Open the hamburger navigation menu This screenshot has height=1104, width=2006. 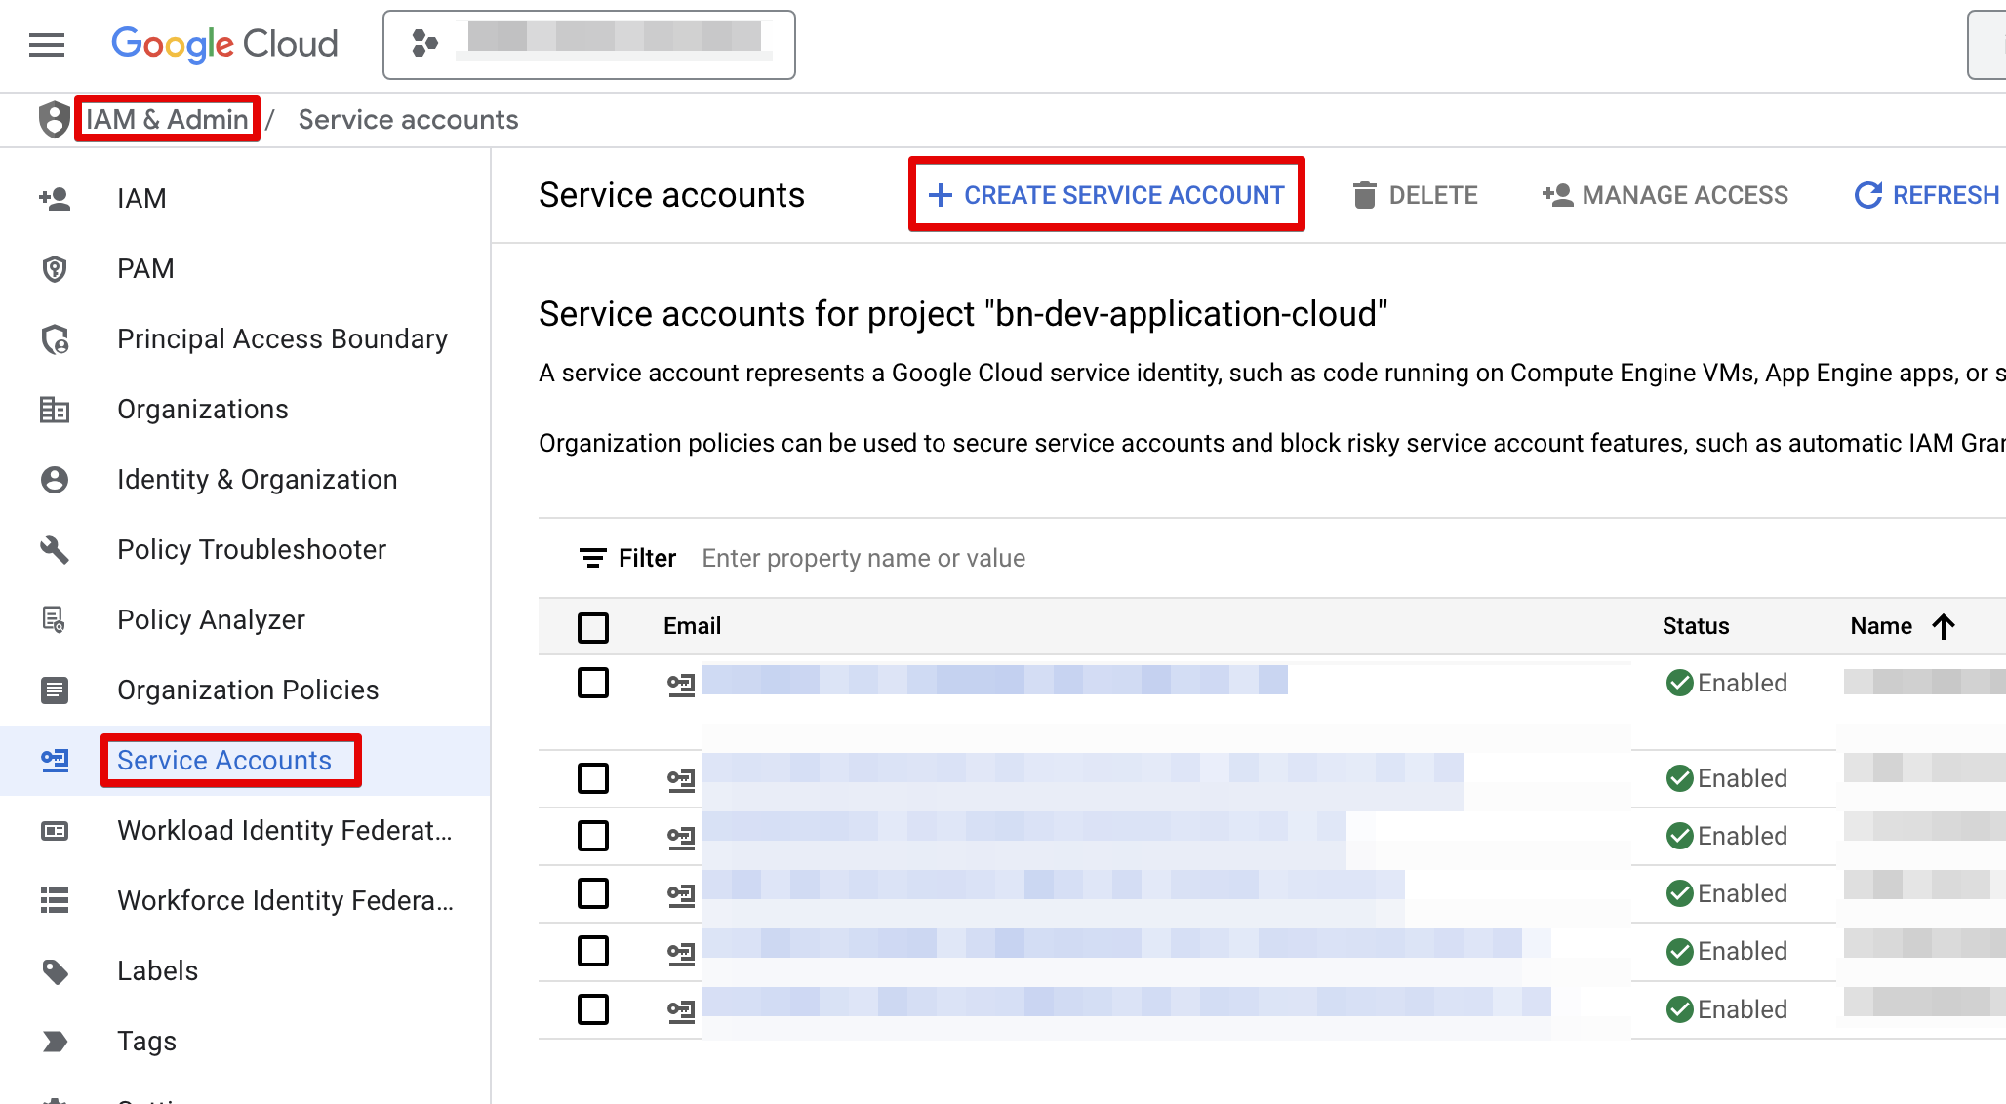click(47, 45)
